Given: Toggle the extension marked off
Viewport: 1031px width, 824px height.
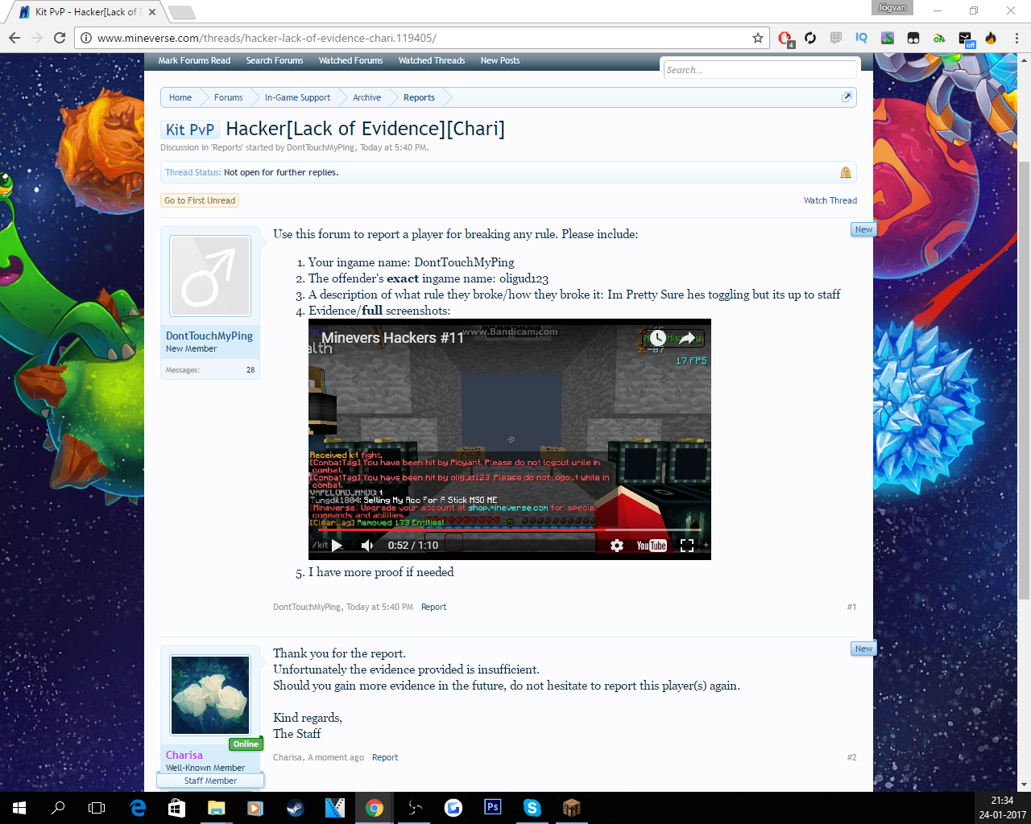Looking at the screenshot, I should [x=966, y=39].
